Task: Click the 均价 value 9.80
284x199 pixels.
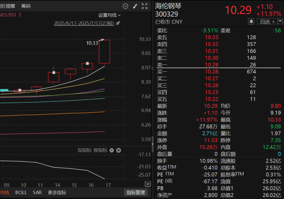Action: pyautogui.click(x=276, y=106)
